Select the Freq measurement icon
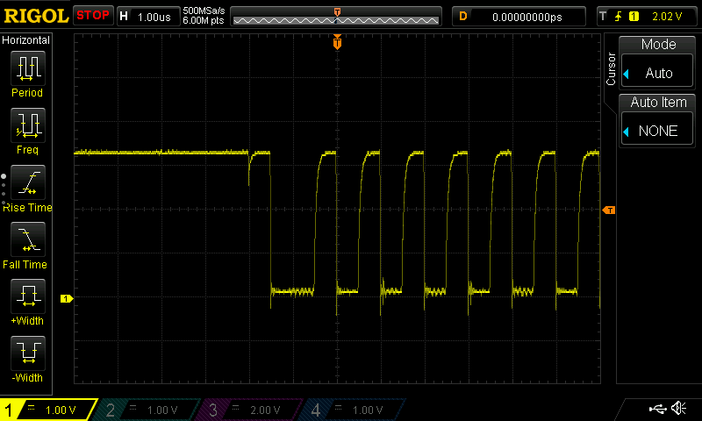Viewport: 702px width, 421px height. click(28, 125)
